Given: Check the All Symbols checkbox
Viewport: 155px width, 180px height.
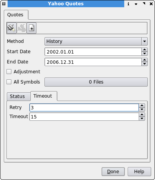Looking at the screenshot, I should [9, 82].
